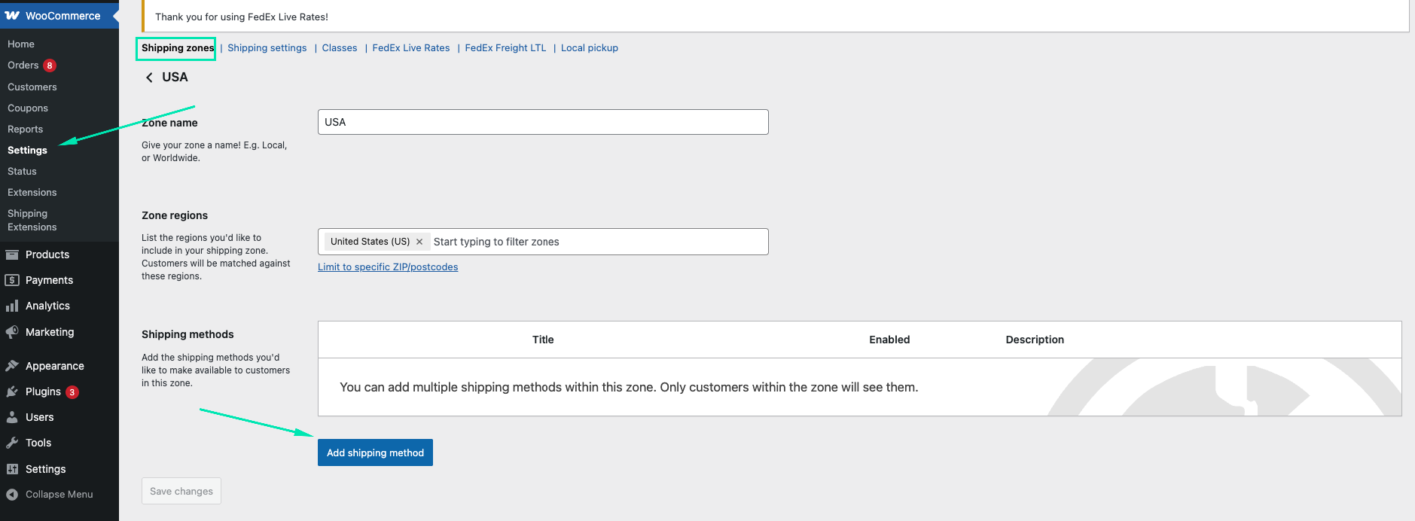Open Analytics bar chart icon
Image resolution: width=1415 pixels, height=521 pixels.
tap(12, 306)
